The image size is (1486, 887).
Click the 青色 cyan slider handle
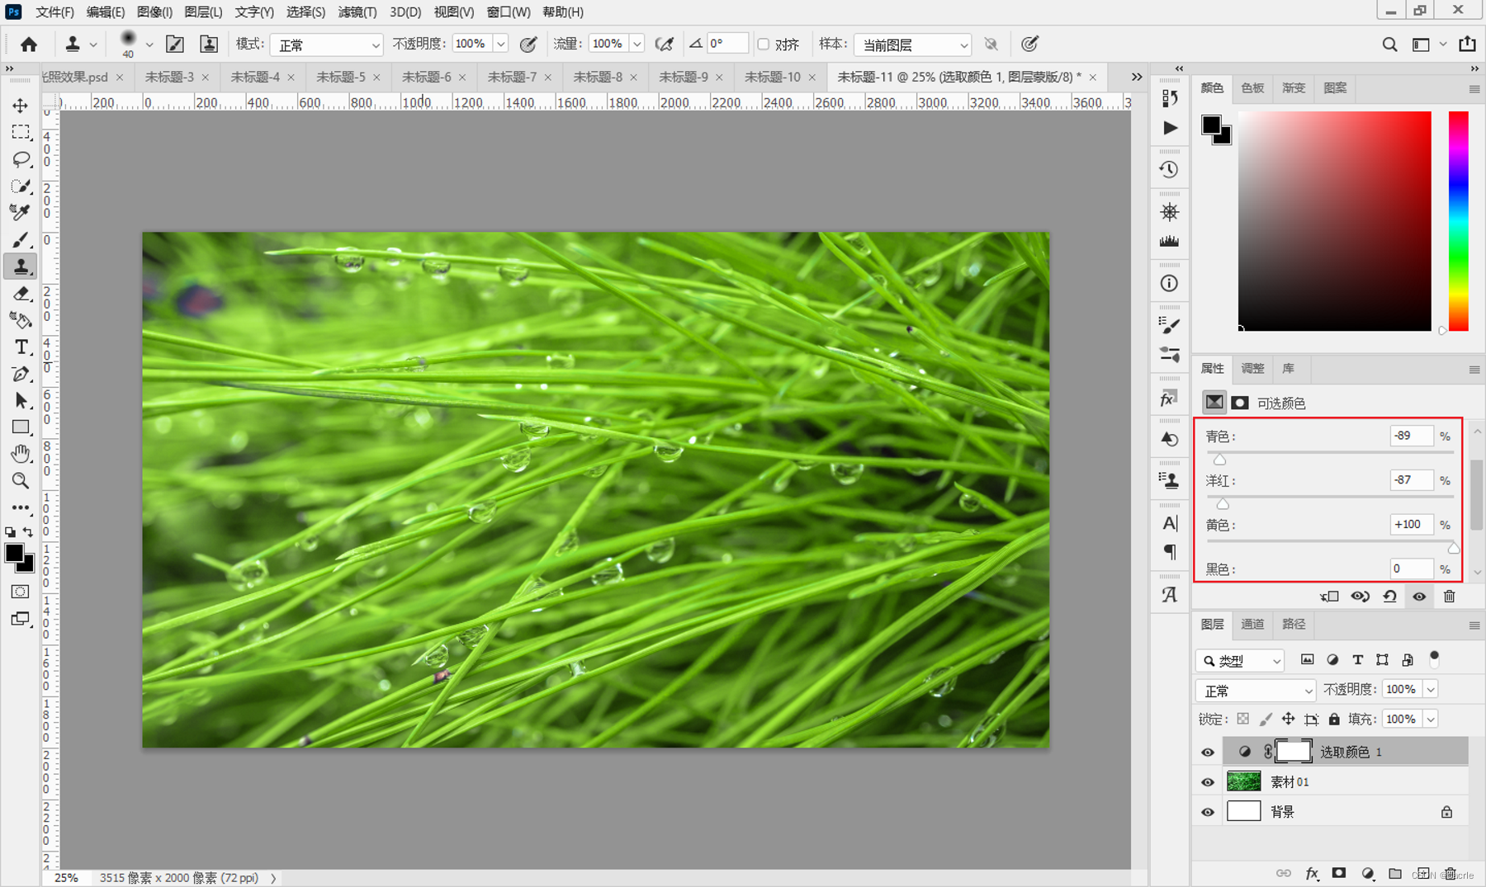[1219, 460]
